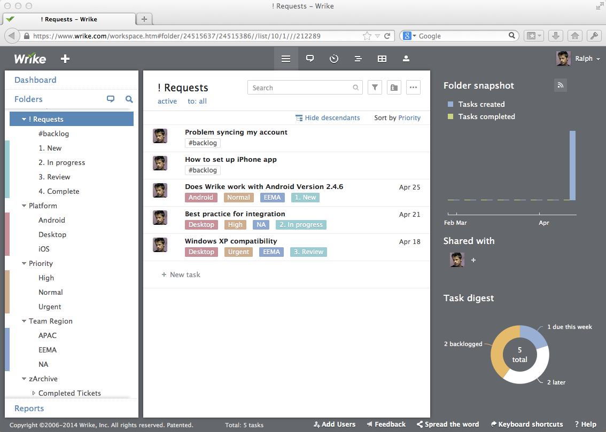Open the task filter panel
This screenshot has width=606, height=432.
(375, 87)
